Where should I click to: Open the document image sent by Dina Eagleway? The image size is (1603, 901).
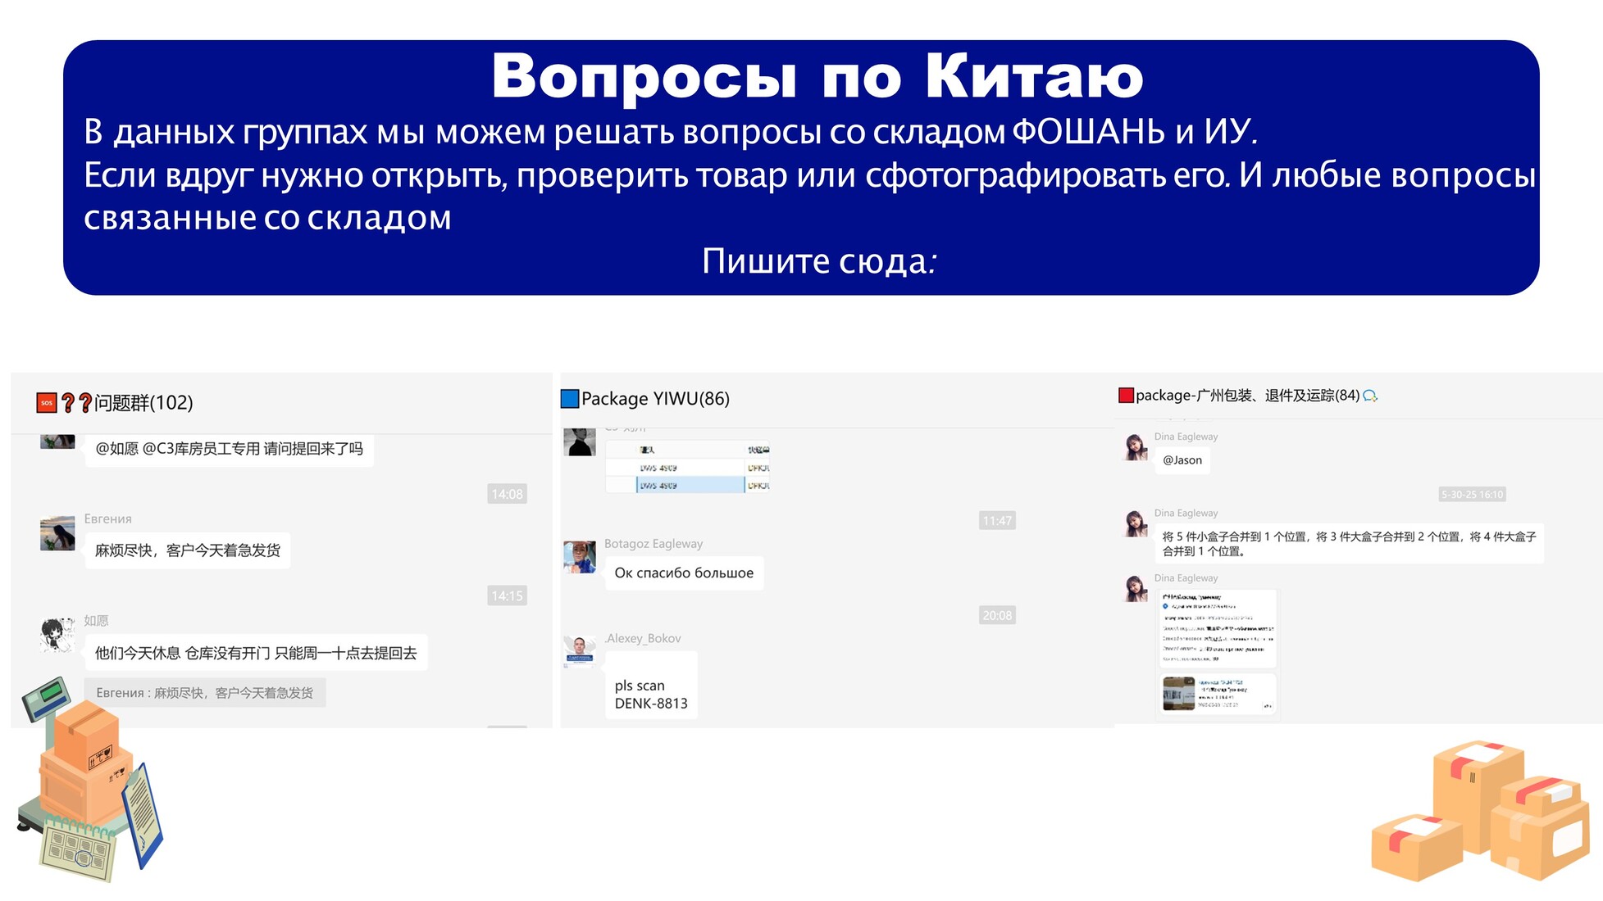click(1217, 628)
